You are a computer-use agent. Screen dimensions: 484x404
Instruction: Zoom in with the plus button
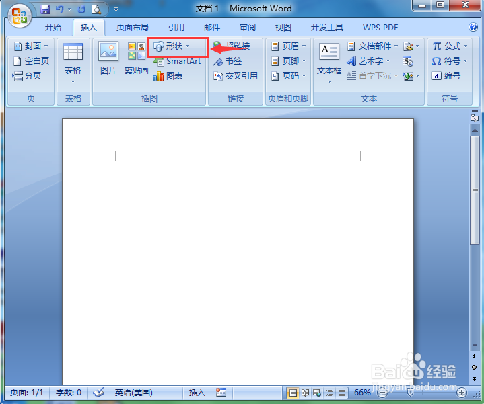coord(462,393)
